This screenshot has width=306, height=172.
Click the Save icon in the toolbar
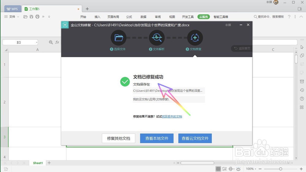coord(32,17)
